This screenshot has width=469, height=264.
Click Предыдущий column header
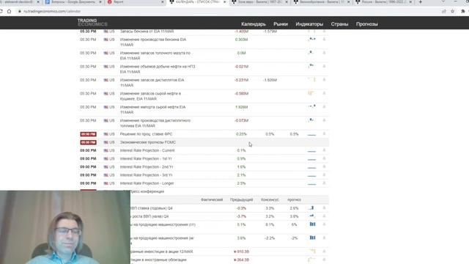[x=241, y=199]
